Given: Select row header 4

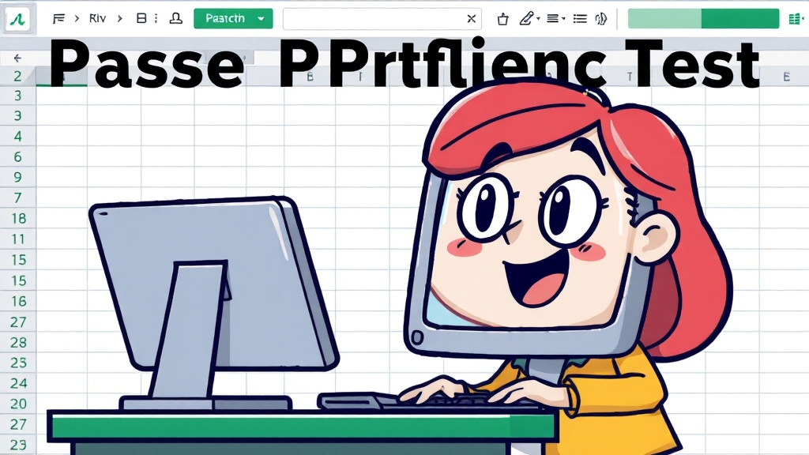Looking at the screenshot, I should tap(18, 137).
